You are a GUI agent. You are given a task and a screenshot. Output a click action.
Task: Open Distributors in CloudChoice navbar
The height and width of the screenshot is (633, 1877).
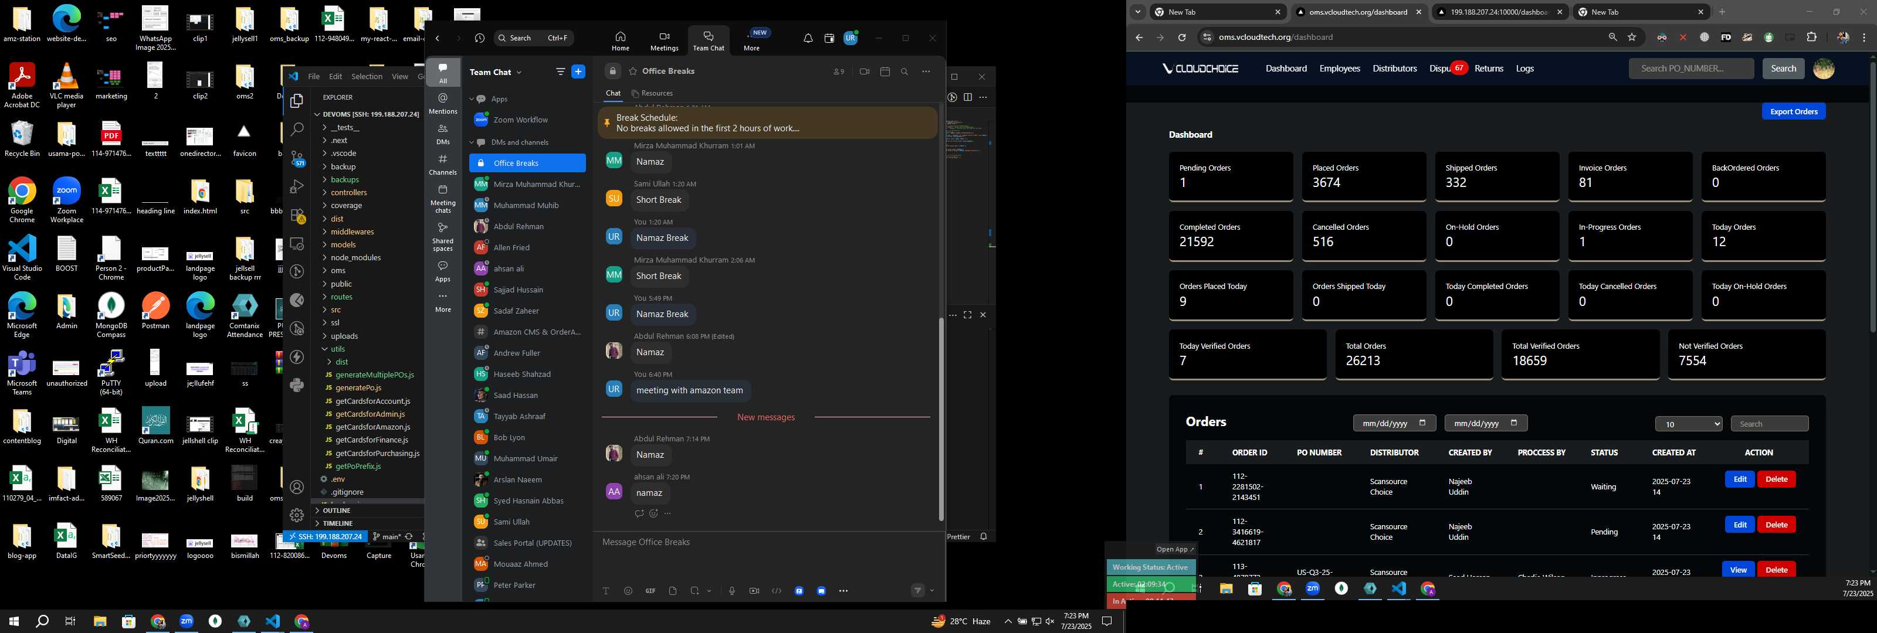coord(1394,69)
